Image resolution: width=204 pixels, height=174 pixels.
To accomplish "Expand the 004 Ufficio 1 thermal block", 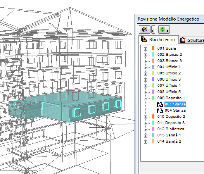I will click(x=145, y=67).
